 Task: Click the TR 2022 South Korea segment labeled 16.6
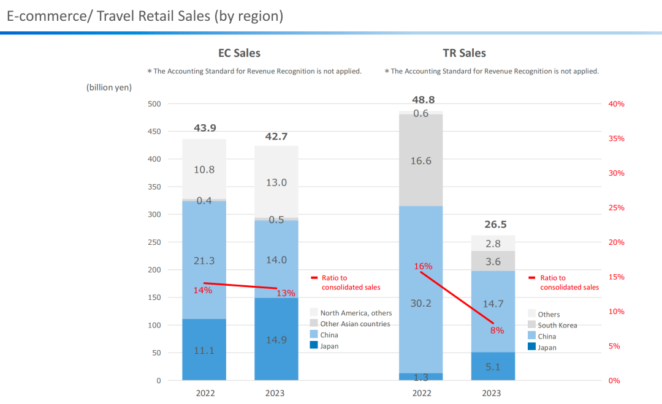[x=420, y=161]
